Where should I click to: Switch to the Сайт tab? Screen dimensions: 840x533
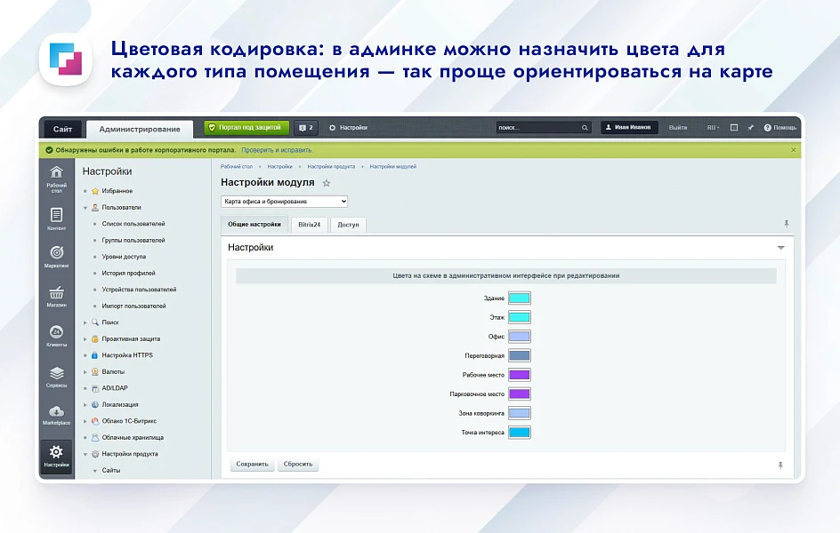click(x=62, y=129)
